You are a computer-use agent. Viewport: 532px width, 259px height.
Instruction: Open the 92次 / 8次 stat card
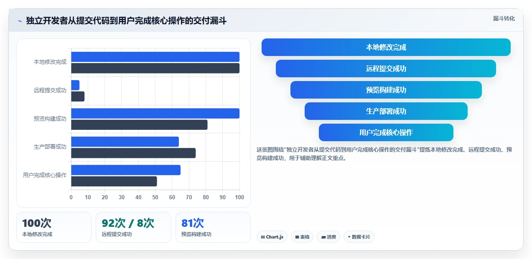pos(133,227)
